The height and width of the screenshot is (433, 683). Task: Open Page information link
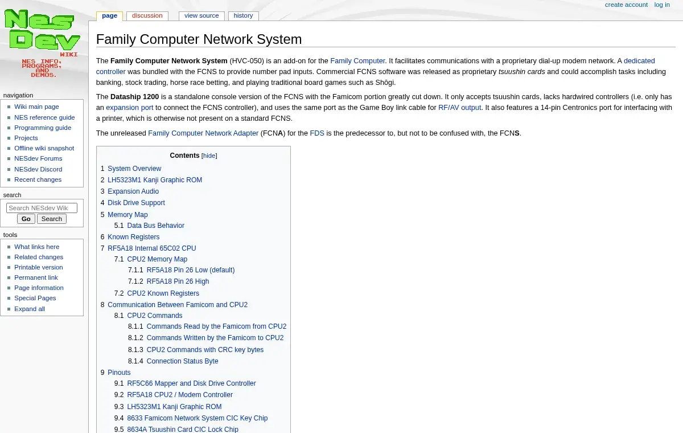39,288
